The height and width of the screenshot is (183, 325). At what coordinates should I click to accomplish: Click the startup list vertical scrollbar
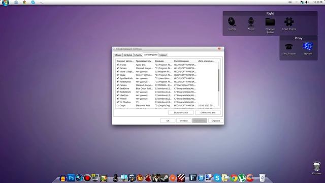[218, 80]
